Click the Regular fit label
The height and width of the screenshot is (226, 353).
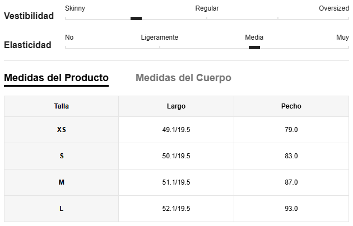click(x=207, y=8)
